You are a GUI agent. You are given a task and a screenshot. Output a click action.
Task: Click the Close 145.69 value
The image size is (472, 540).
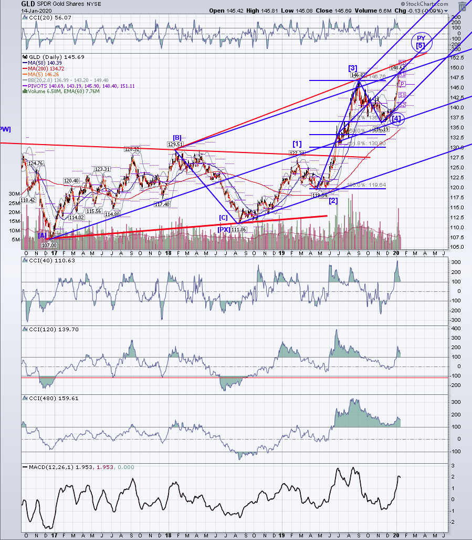(333, 11)
